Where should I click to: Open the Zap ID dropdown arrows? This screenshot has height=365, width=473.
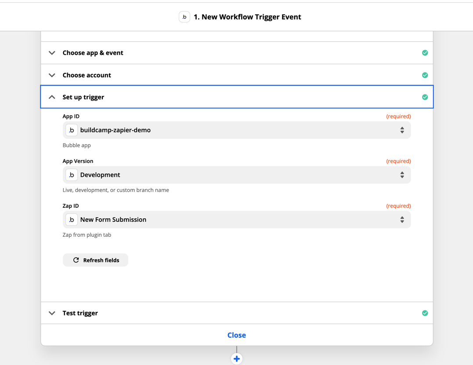coord(402,220)
